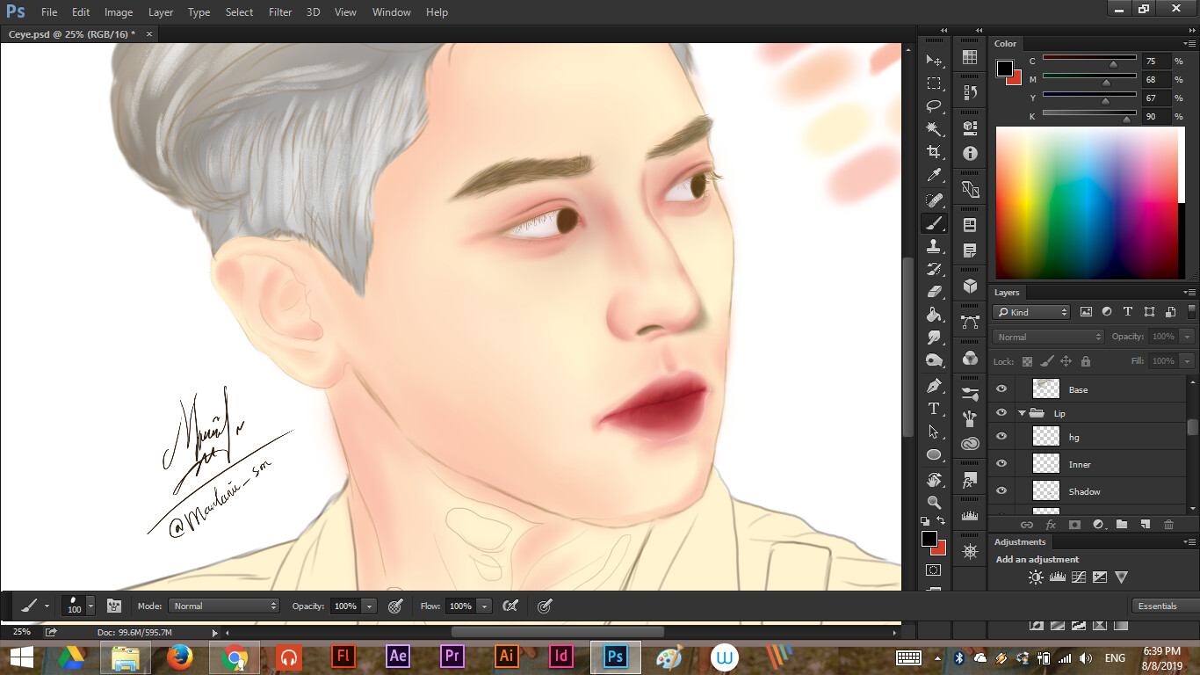Viewport: 1200px width, 675px height.
Task: Open the Info panel icon
Action: tap(970, 153)
